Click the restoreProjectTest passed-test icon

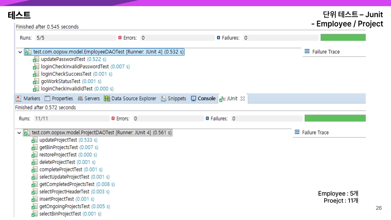coord(34,155)
